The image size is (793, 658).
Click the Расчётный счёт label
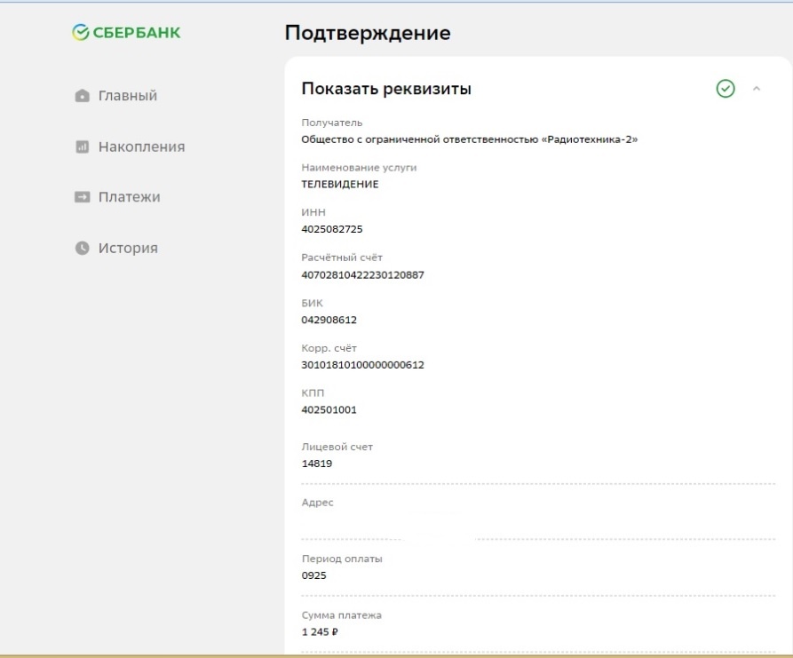click(342, 258)
